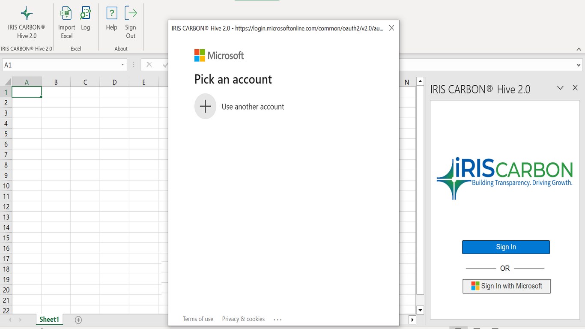The height and width of the screenshot is (329, 585).
Task: Open the IRIS CARBON Hive 2.0 ribbon button
Action: click(x=27, y=23)
